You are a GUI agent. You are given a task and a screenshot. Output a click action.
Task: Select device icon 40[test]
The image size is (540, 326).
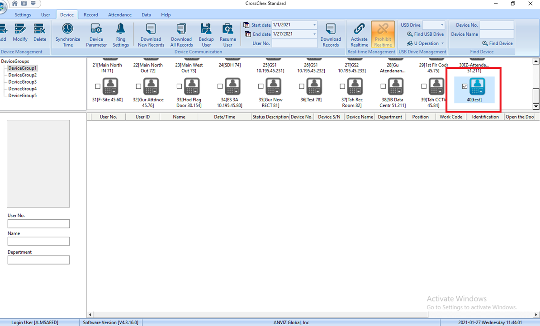[x=477, y=86]
